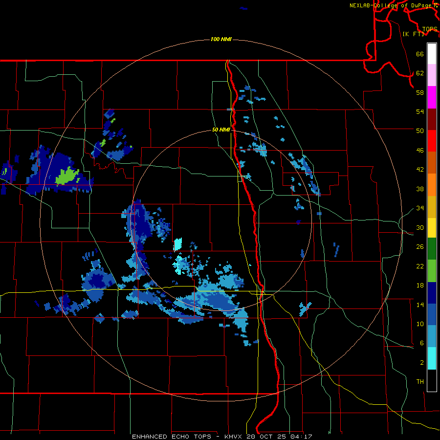The width and height of the screenshot is (440, 440).
Task: Click the "18" legend value
Action: pos(420,286)
